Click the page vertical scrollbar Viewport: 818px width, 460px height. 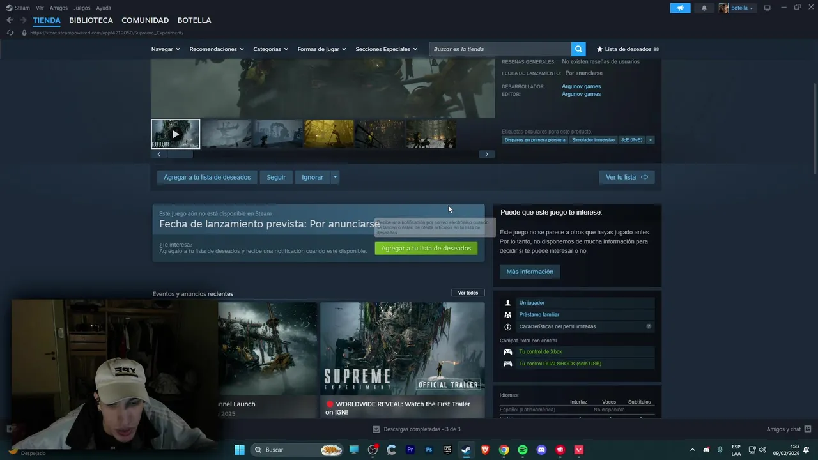tap(814, 128)
